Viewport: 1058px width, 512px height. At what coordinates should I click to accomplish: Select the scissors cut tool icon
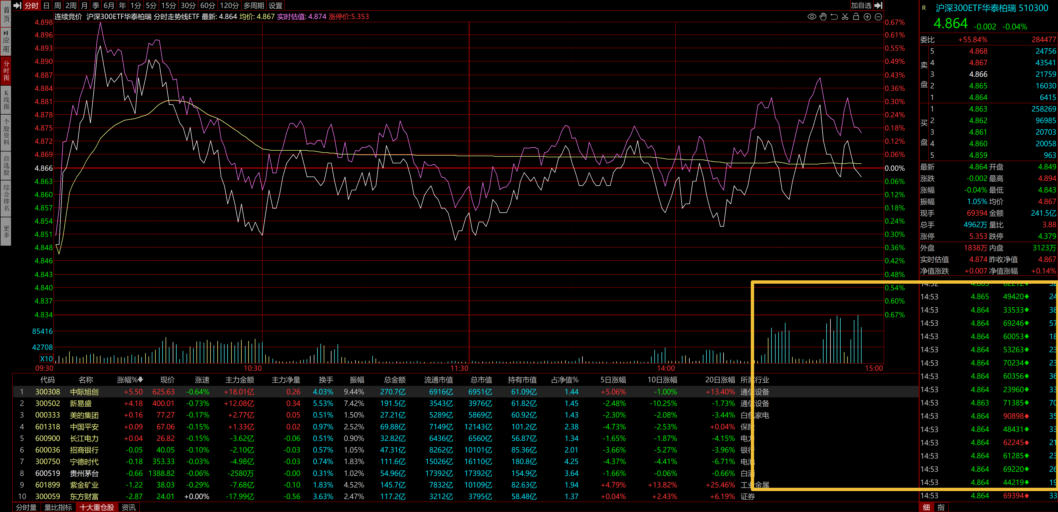tap(845, 17)
